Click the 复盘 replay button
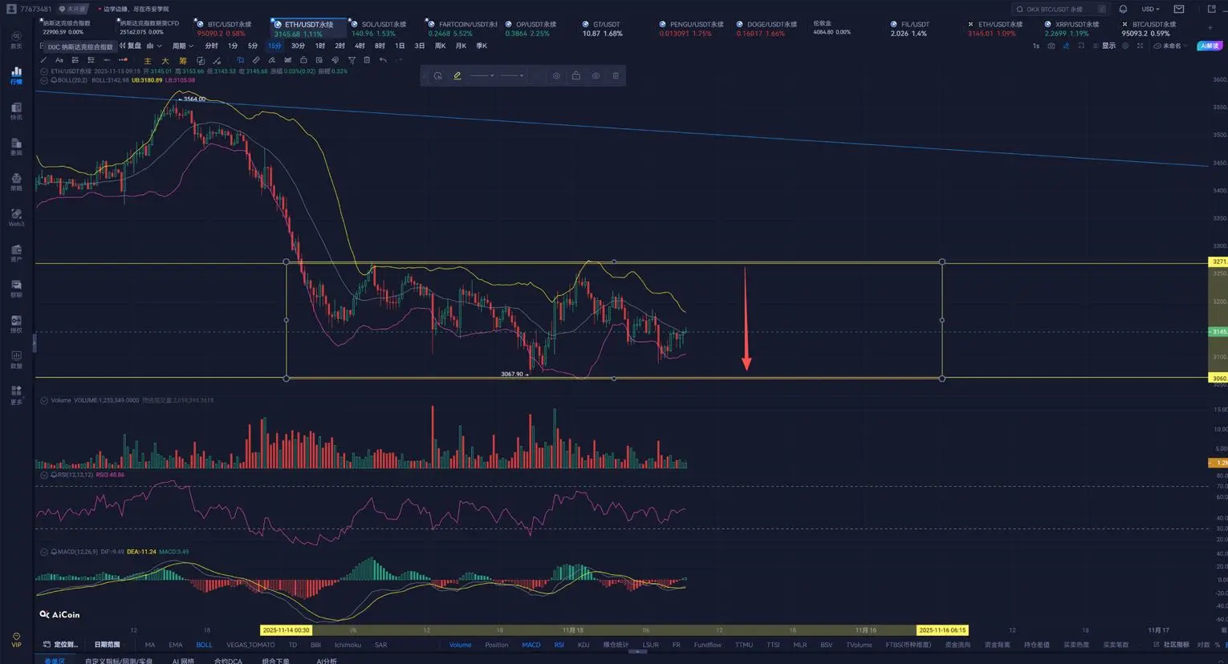The width and height of the screenshot is (1228, 664). [132, 46]
